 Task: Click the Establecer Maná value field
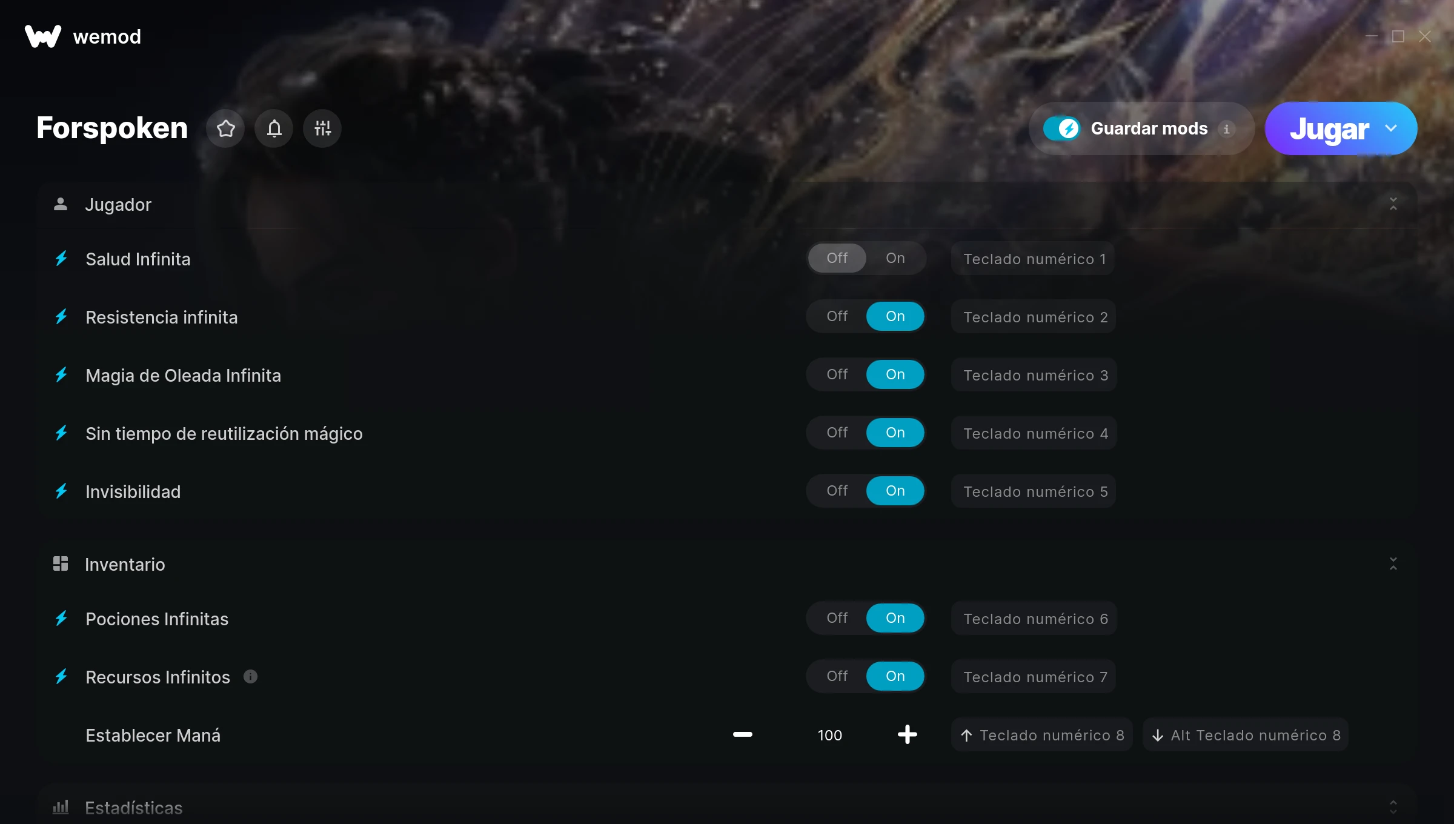pos(829,735)
